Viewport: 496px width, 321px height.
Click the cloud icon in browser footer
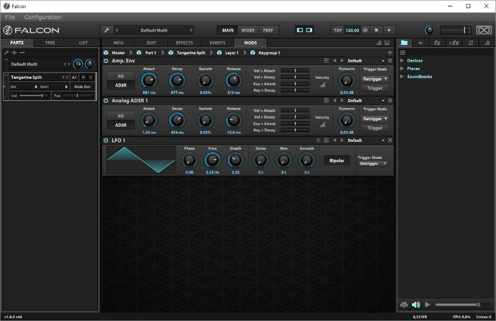click(404, 305)
